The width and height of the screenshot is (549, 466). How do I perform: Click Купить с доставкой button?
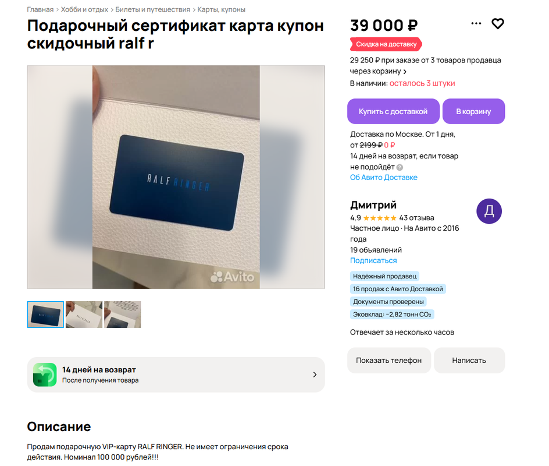[x=393, y=111]
